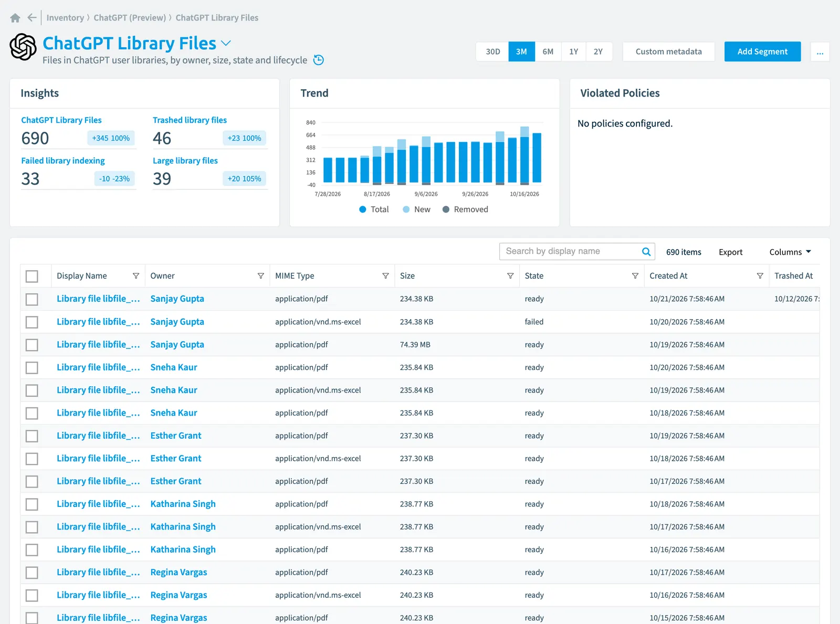Toggle the select-all header checkbox
This screenshot has width=840, height=624.
tap(32, 276)
